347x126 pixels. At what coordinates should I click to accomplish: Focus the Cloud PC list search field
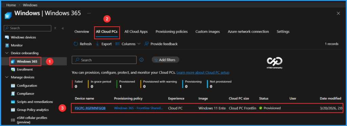click(x=104, y=60)
